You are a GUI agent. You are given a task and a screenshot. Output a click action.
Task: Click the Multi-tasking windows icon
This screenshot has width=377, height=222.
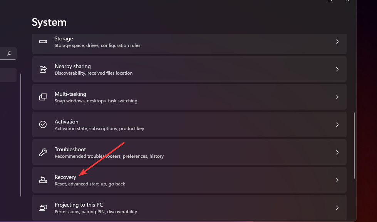coord(43,97)
